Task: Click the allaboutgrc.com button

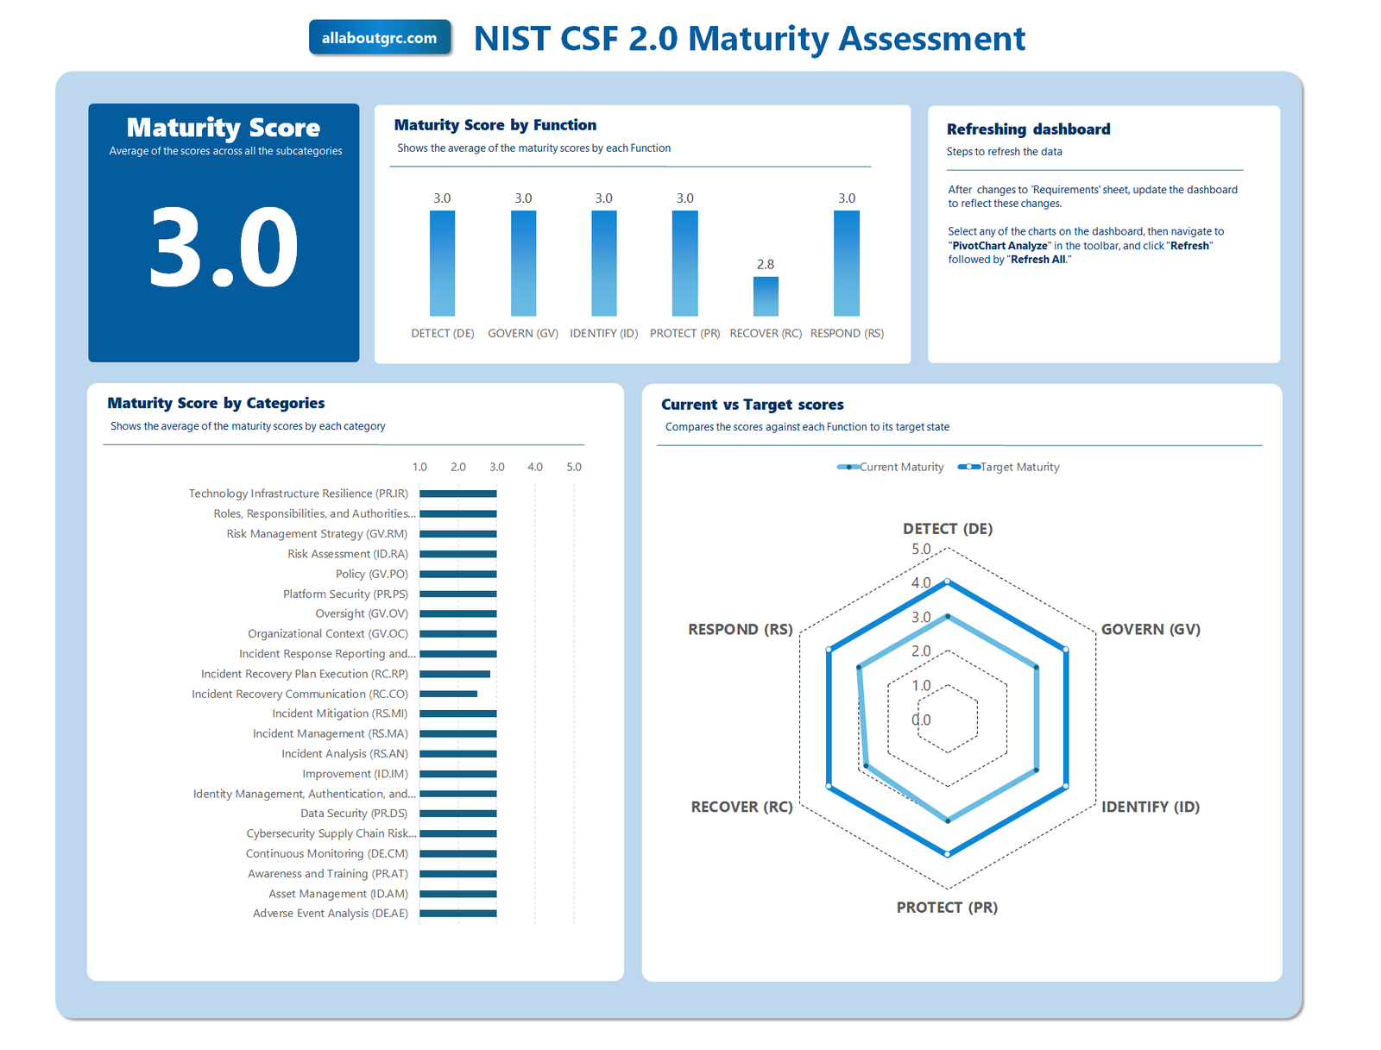Action: [380, 38]
